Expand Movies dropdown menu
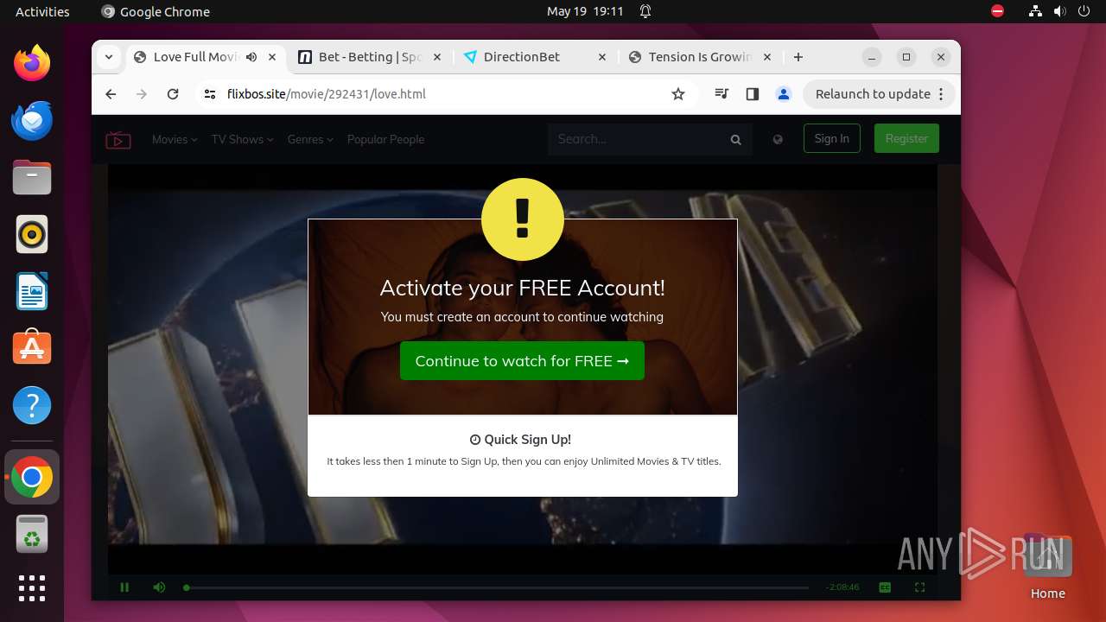The image size is (1106, 622). point(175,139)
